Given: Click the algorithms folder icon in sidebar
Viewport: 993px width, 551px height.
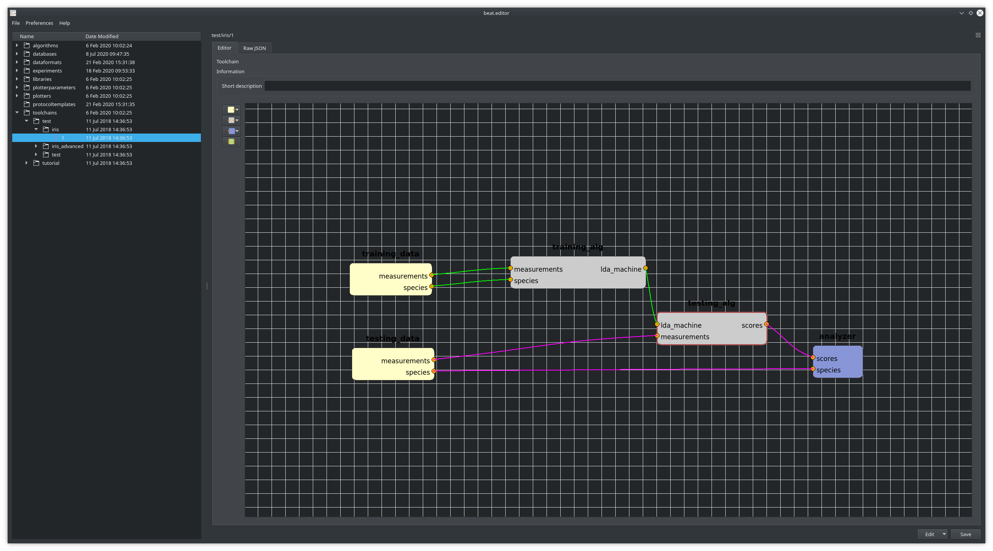Looking at the screenshot, I should click(x=27, y=45).
